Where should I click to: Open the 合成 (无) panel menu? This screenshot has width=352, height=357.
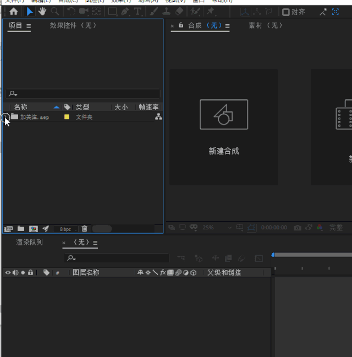pyautogui.click(x=227, y=26)
